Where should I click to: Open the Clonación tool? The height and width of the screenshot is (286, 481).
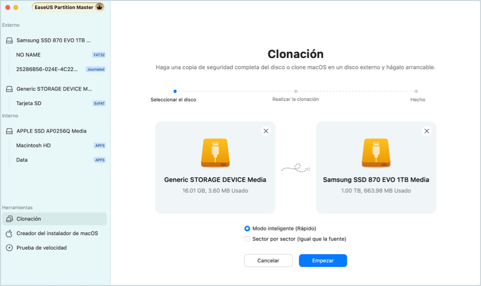tap(54, 219)
